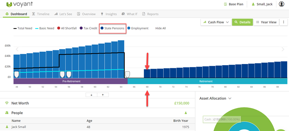Select the Retirement stage bar
289x131 pixels.
(x=207, y=81)
